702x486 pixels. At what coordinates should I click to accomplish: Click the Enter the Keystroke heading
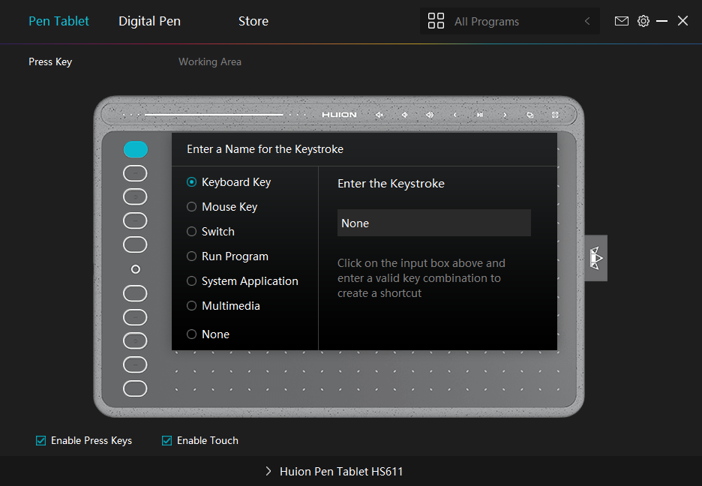click(391, 184)
